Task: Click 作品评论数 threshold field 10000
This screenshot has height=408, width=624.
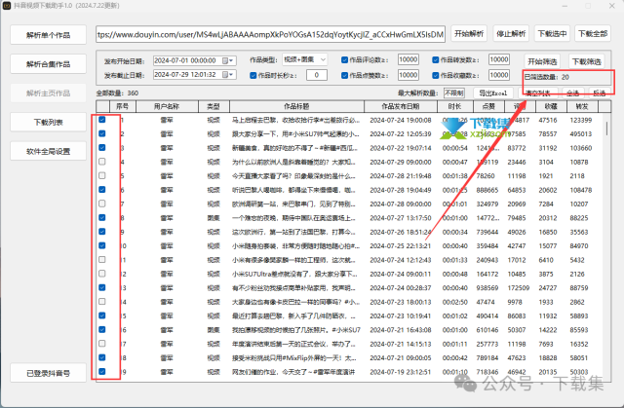Action: click(x=409, y=59)
